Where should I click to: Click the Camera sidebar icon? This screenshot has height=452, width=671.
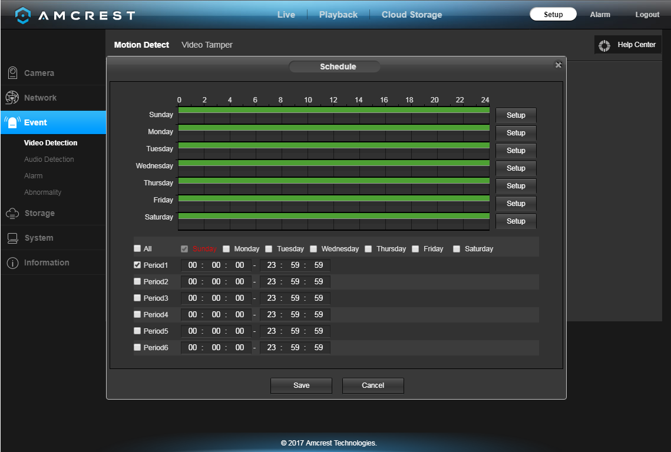click(12, 73)
